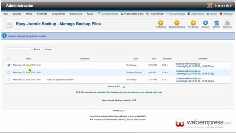Click the '0.04 s' duration cell

coord(165,72)
